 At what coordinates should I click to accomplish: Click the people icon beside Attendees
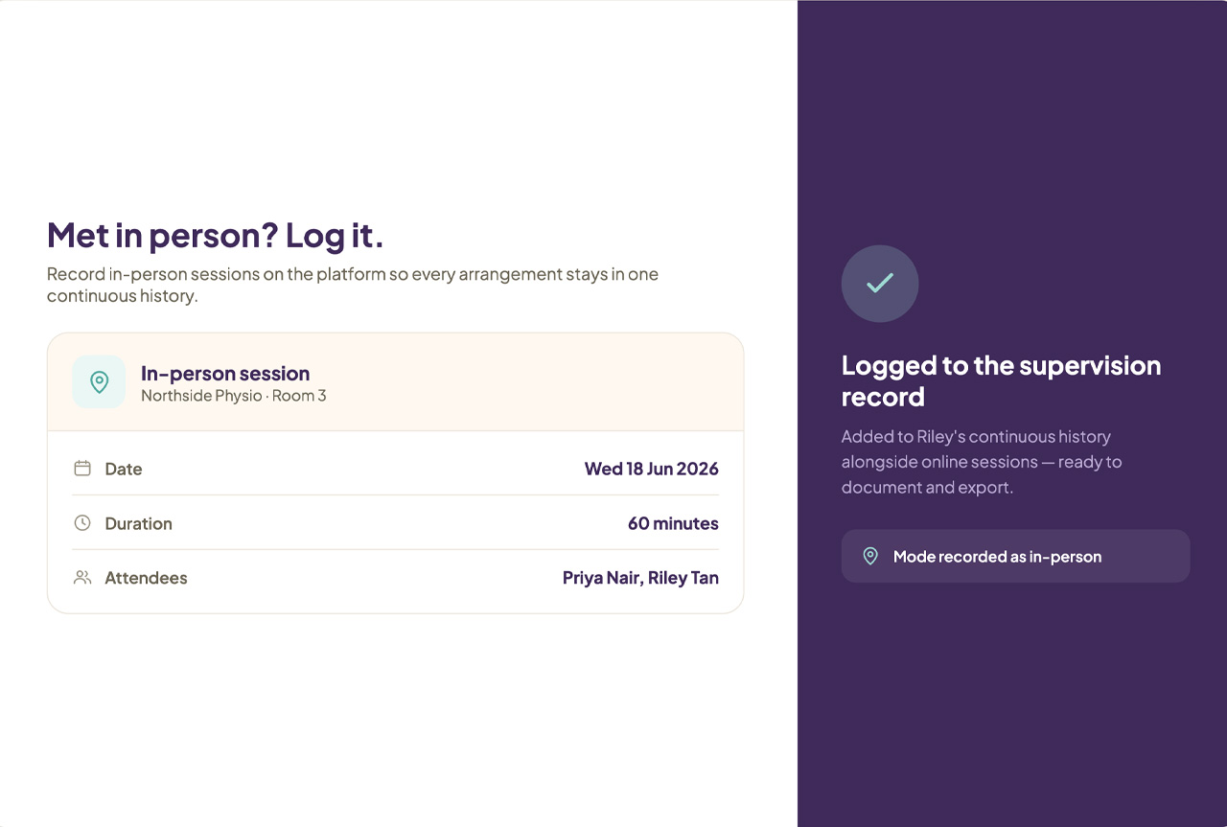pyautogui.click(x=82, y=578)
